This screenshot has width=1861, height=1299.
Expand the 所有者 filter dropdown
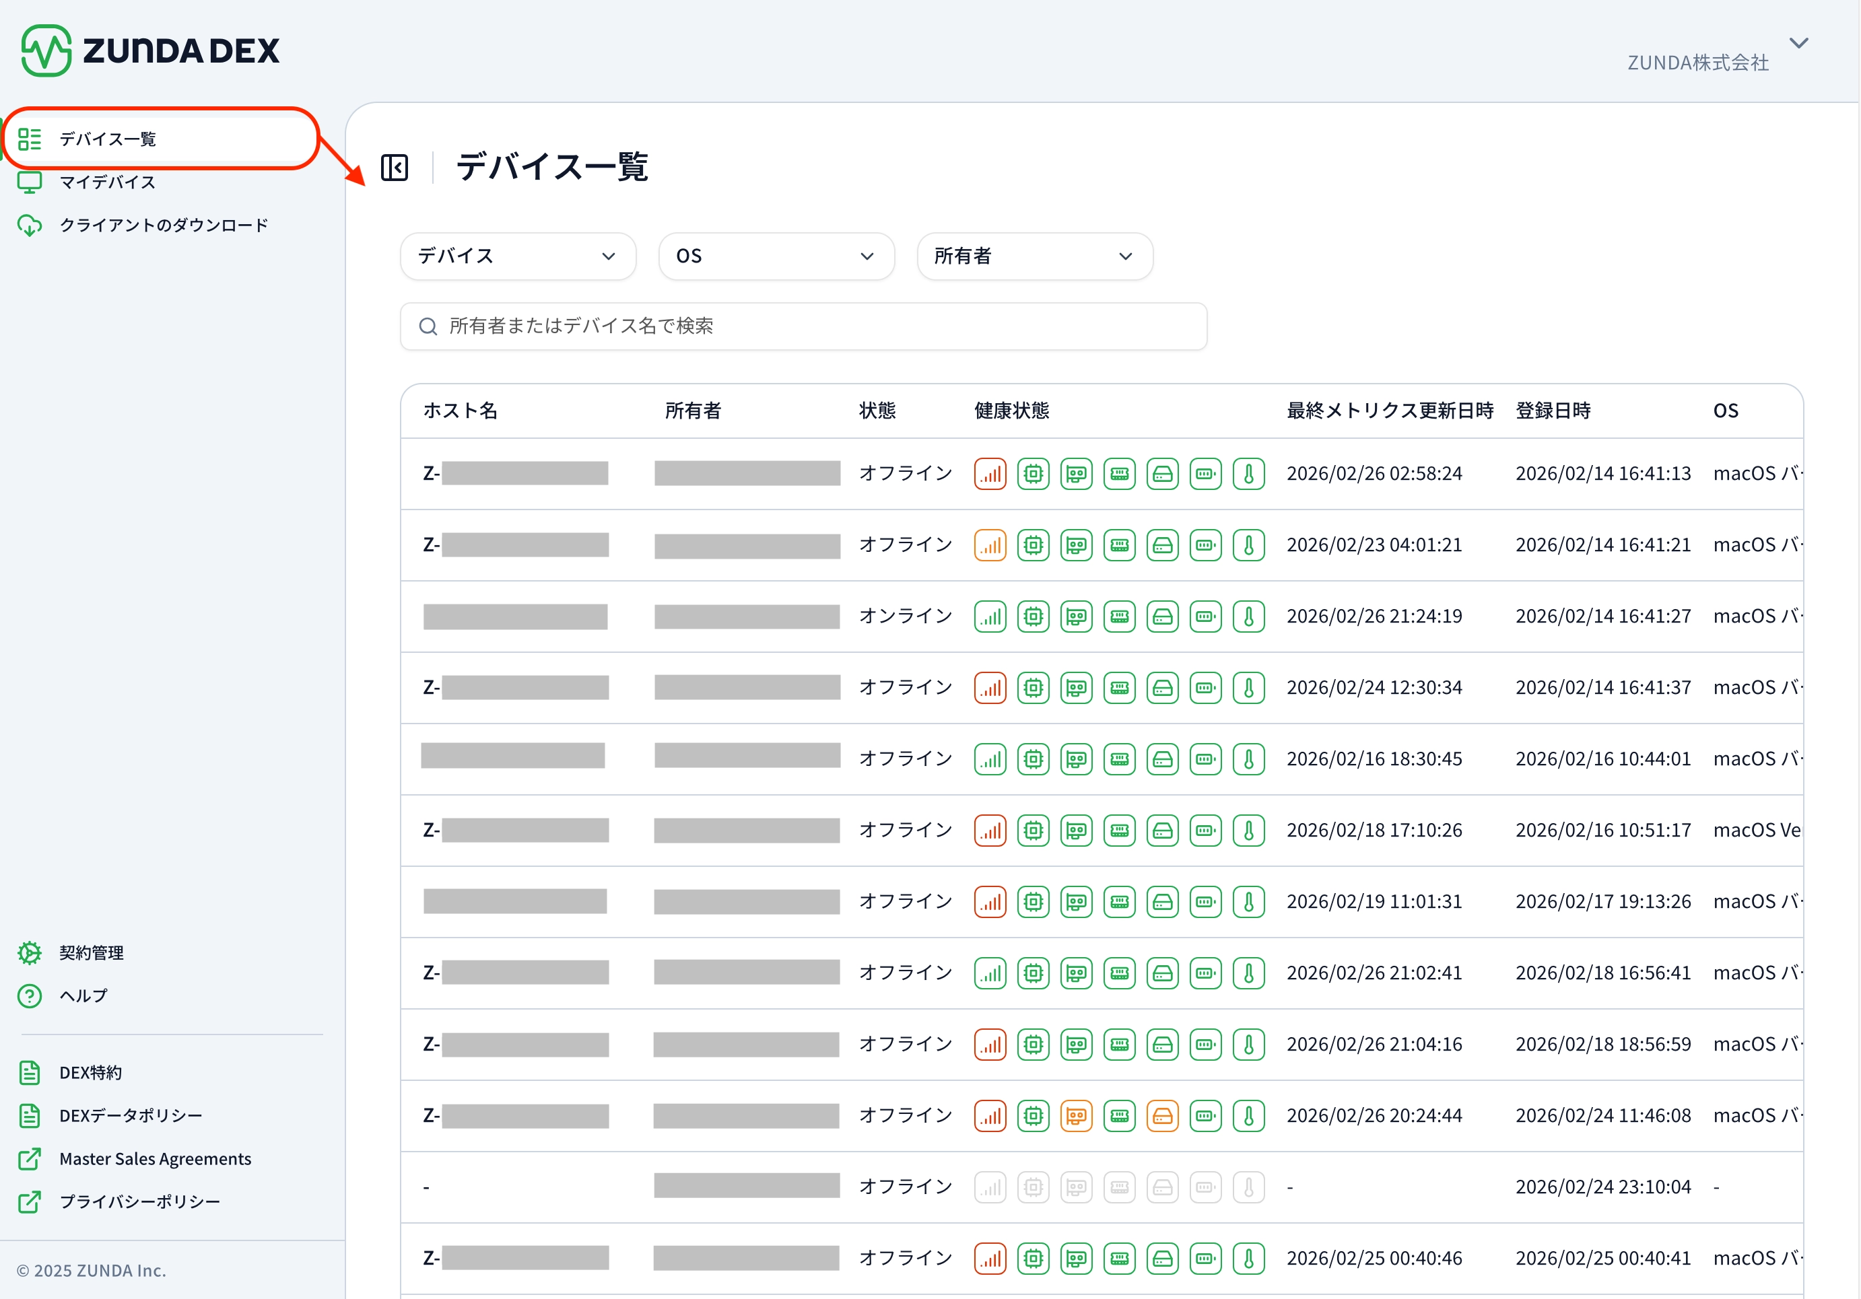[x=1034, y=256]
